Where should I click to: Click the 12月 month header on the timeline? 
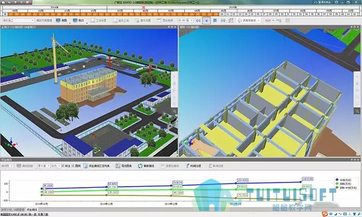click(x=94, y=11)
